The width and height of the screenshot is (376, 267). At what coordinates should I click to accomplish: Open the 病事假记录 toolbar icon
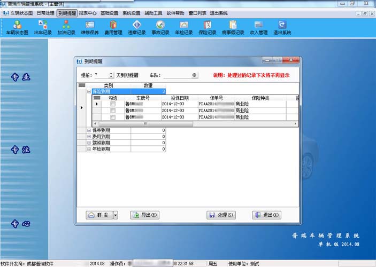(x=233, y=28)
